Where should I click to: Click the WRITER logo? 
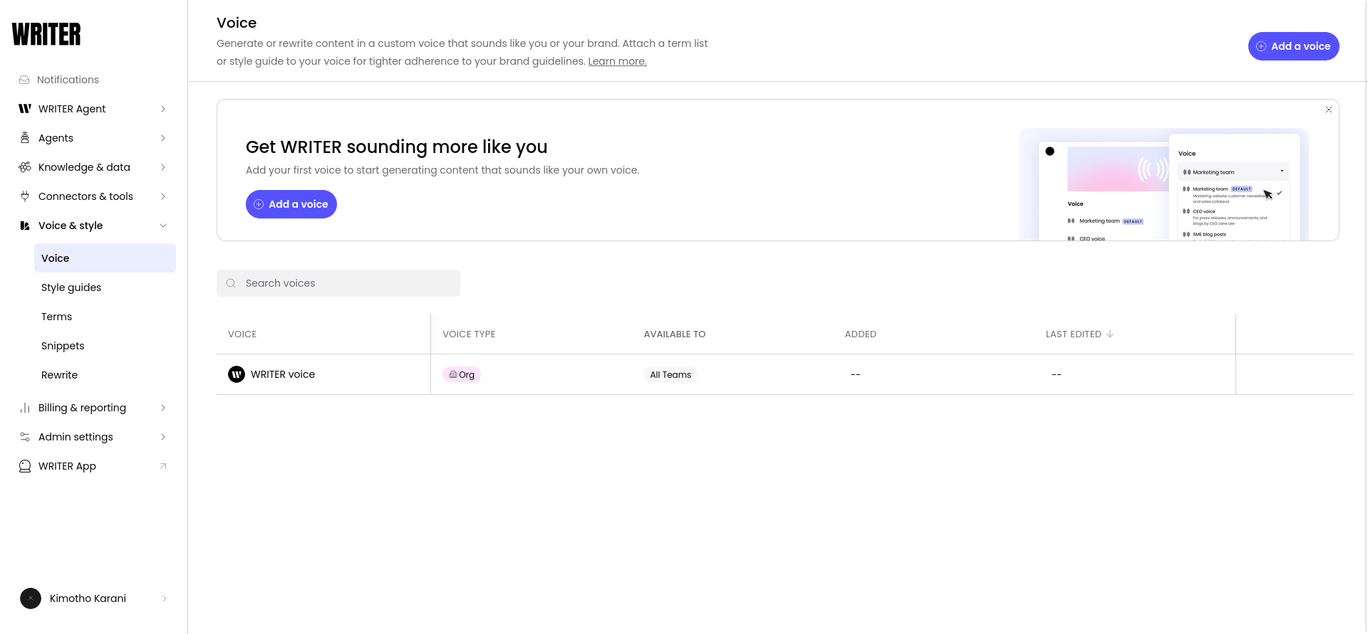[x=46, y=34]
